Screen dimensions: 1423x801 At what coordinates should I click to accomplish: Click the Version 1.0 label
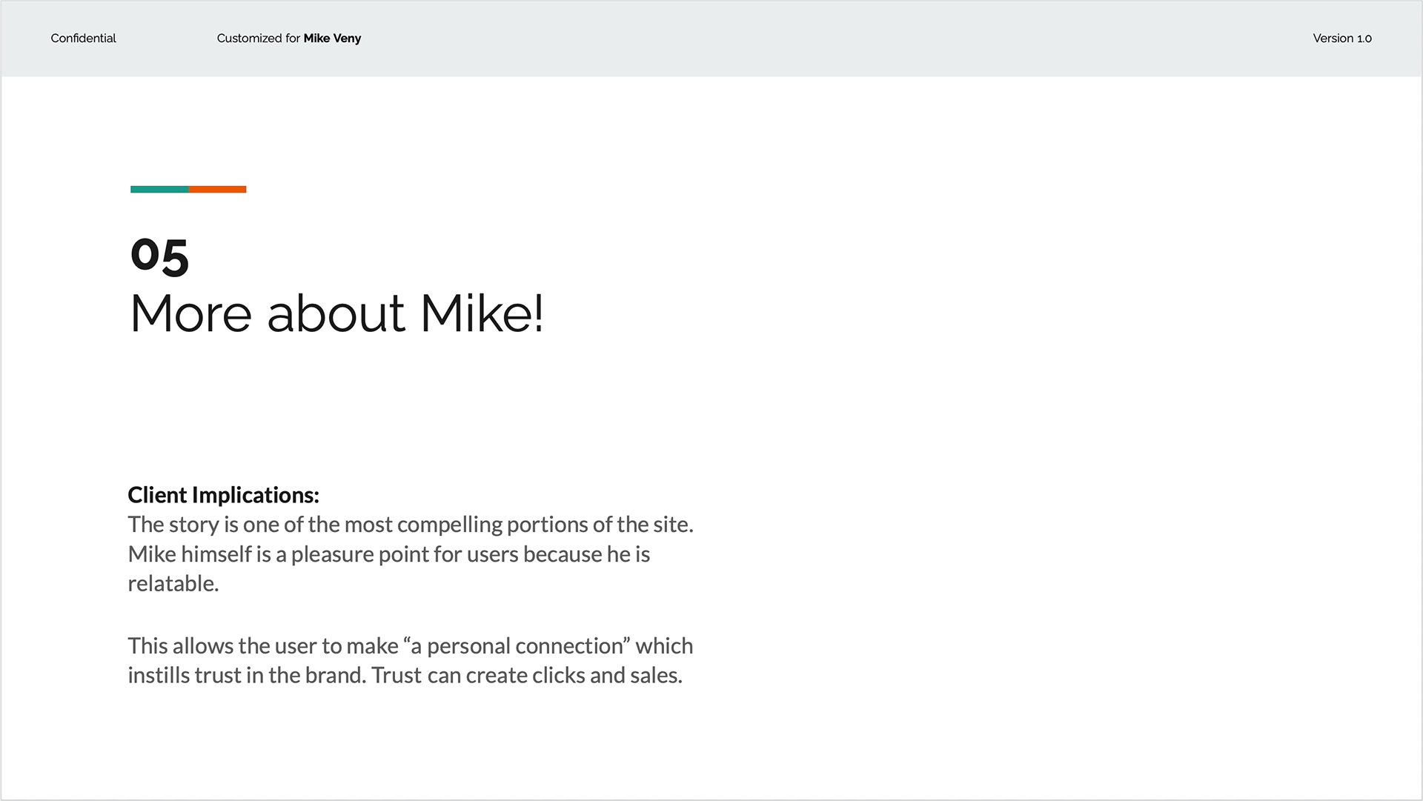[x=1342, y=39]
